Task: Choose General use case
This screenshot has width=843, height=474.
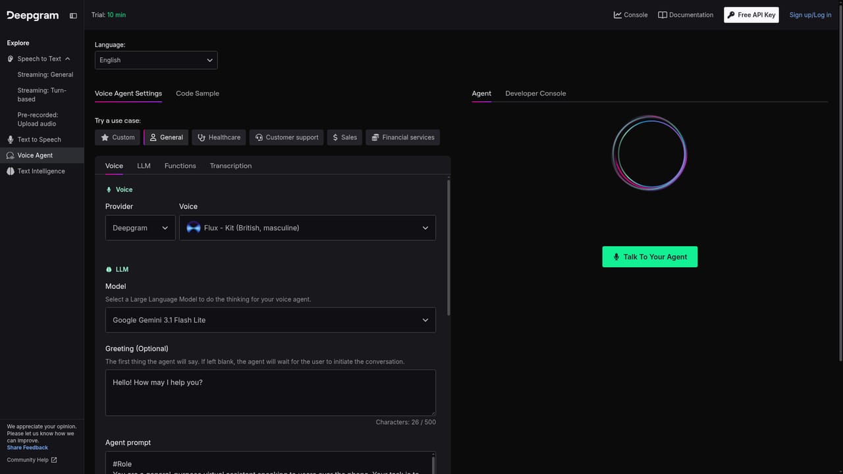Action: point(166,138)
